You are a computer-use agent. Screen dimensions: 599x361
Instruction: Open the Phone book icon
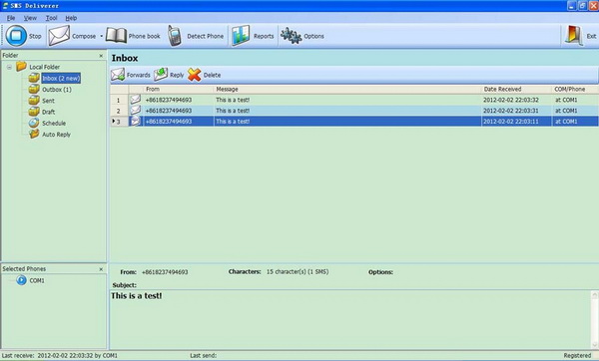click(x=116, y=36)
